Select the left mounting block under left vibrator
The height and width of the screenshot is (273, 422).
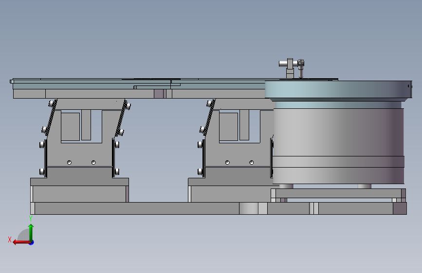pos(79,193)
